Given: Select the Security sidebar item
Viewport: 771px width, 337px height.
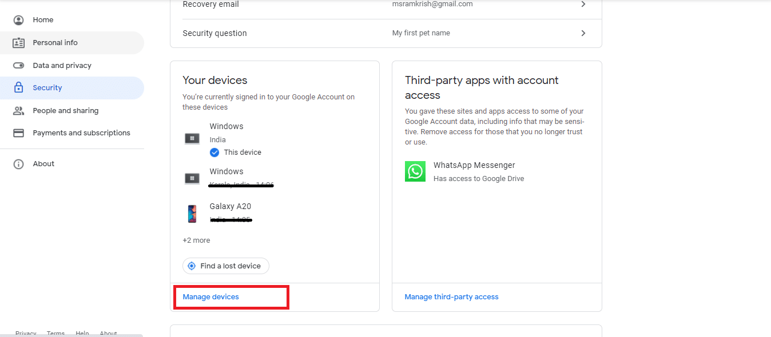Looking at the screenshot, I should pos(72,88).
